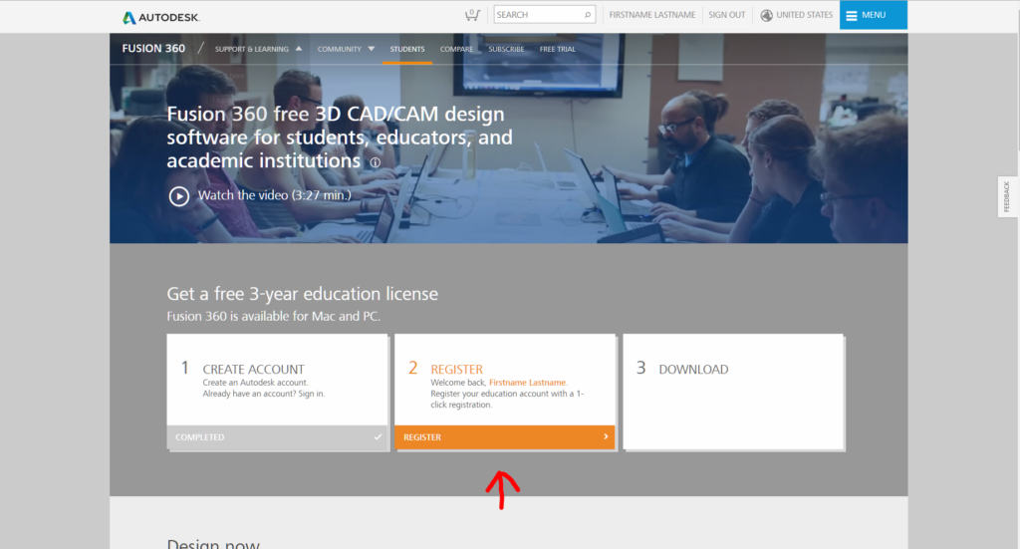Click the info icon after institutions
This screenshot has width=1020, height=549.
pyautogui.click(x=376, y=162)
